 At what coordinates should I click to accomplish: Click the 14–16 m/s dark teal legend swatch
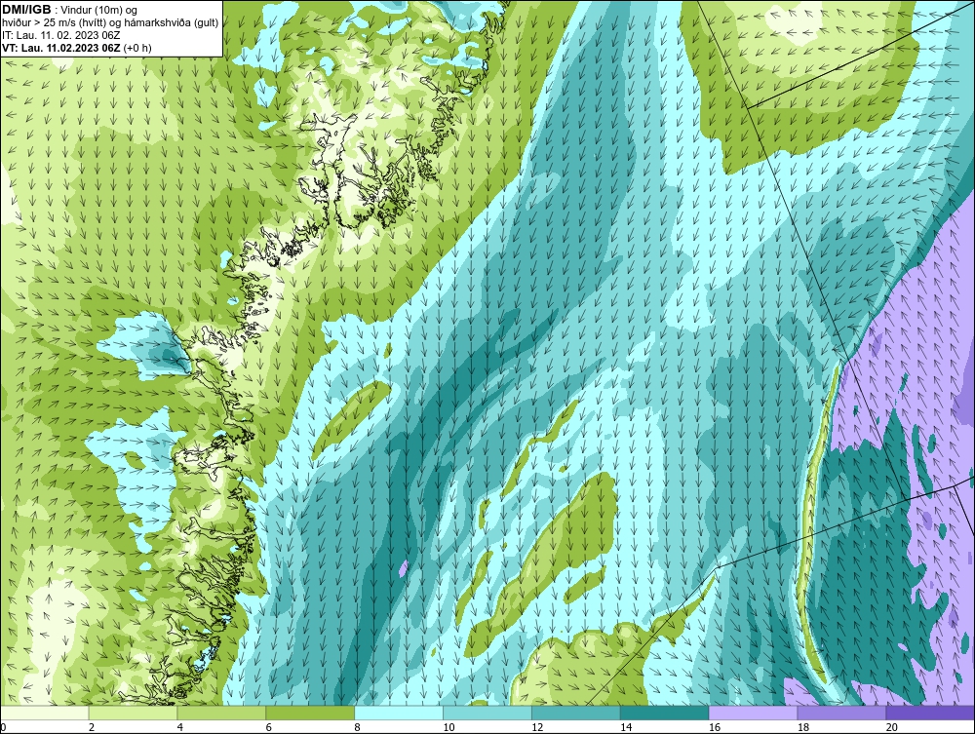pyautogui.click(x=665, y=713)
